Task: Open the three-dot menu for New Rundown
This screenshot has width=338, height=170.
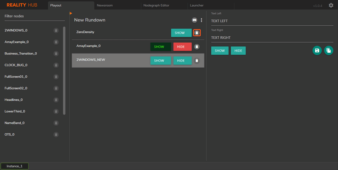Action: 202,20
